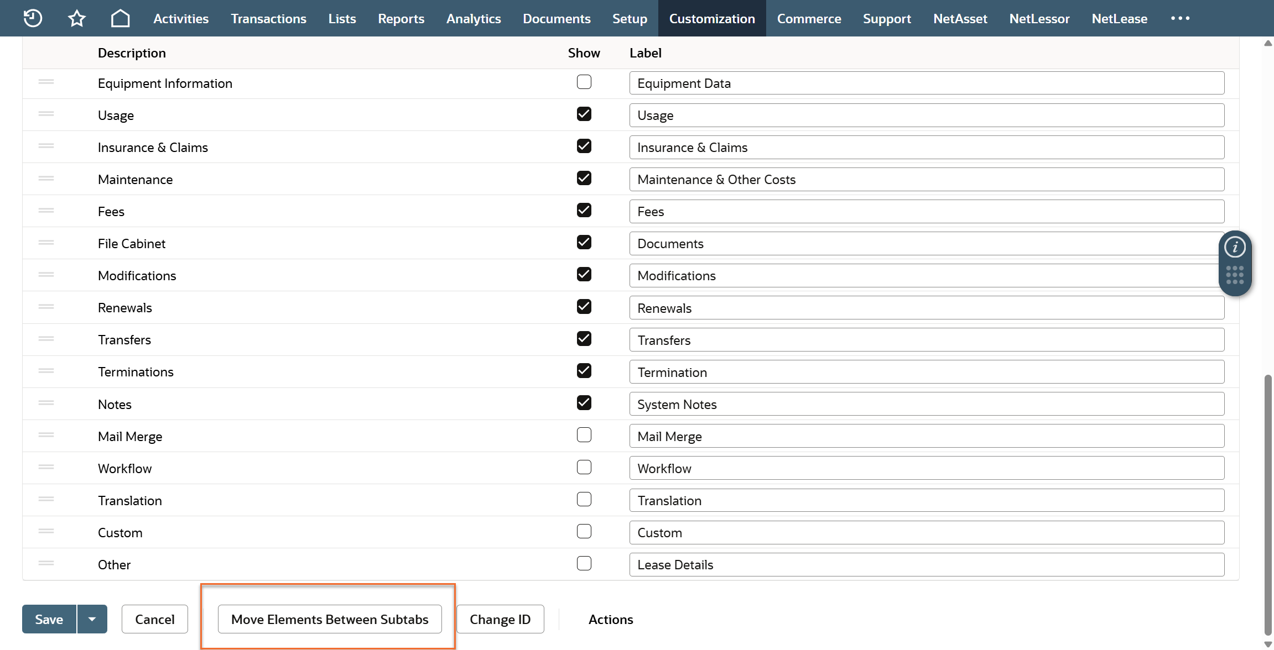Image resolution: width=1274 pixels, height=650 pixels.
Task: Expand the Save button dropdown arrow
Action: pyautogui.click(x=92, y=619)
